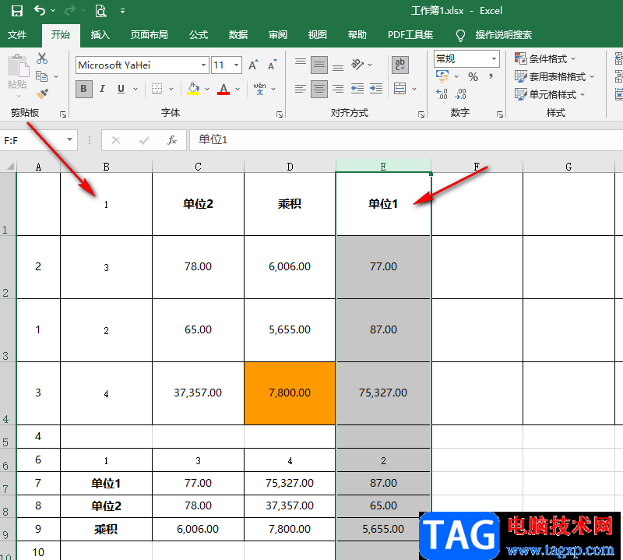Screen dimensions: 623x560
Task: Decrease font size with small A icon
Action: (x=272, y=65)
